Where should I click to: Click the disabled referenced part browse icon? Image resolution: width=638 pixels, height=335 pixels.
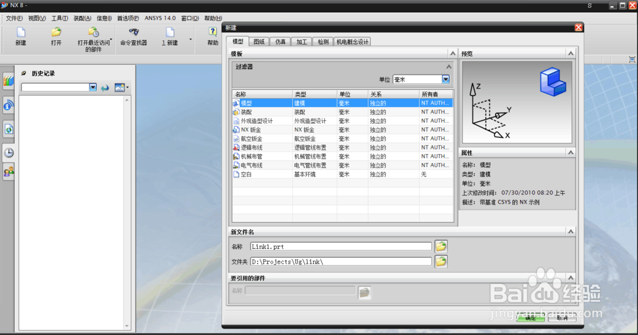tap(364, 292)
